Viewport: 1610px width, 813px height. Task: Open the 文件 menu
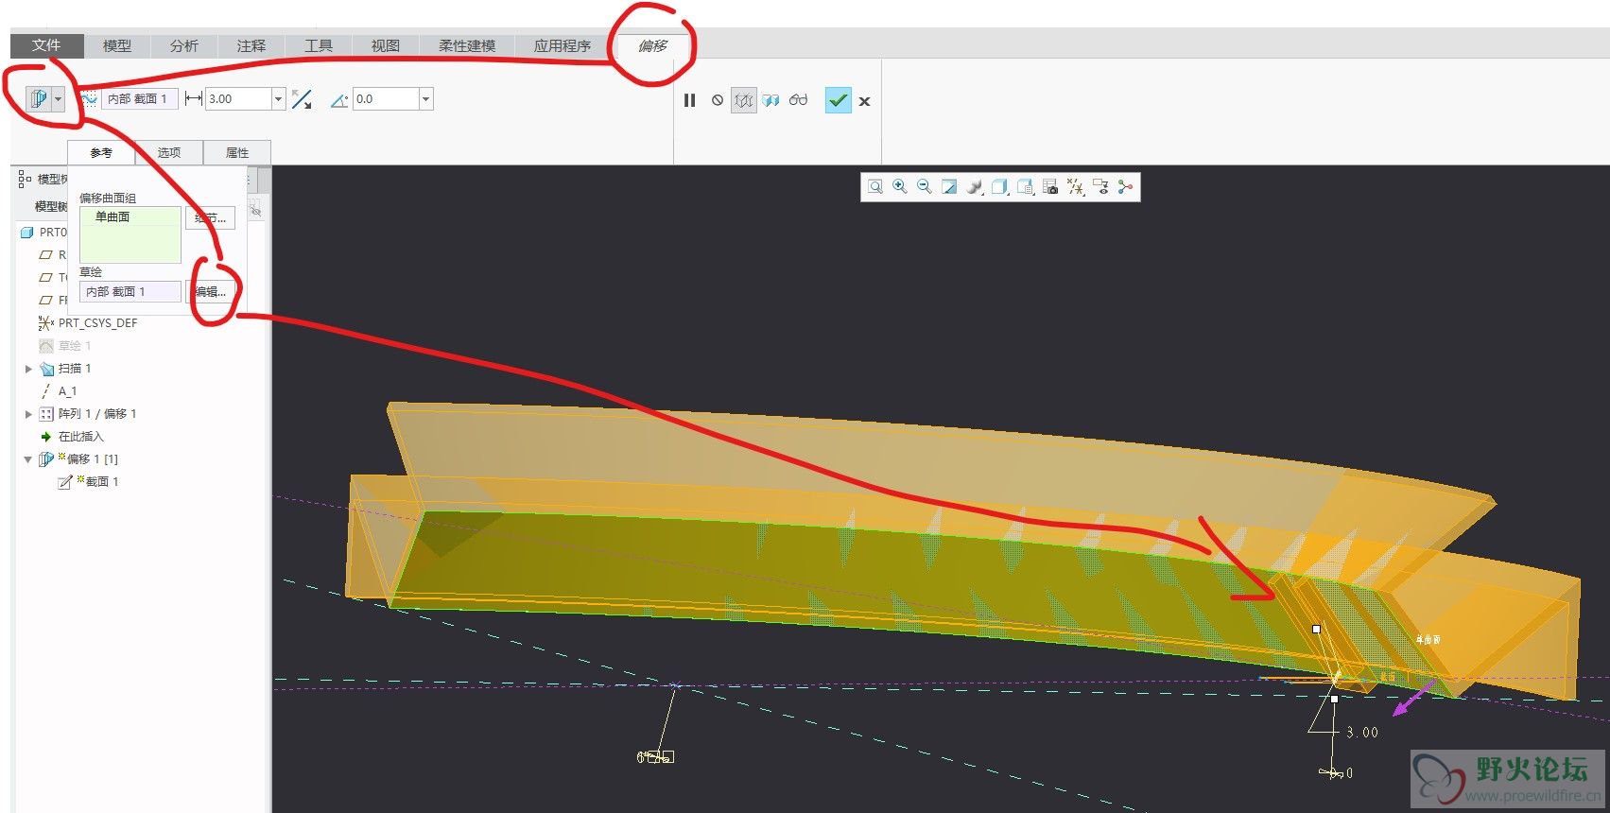pos(46,45)
